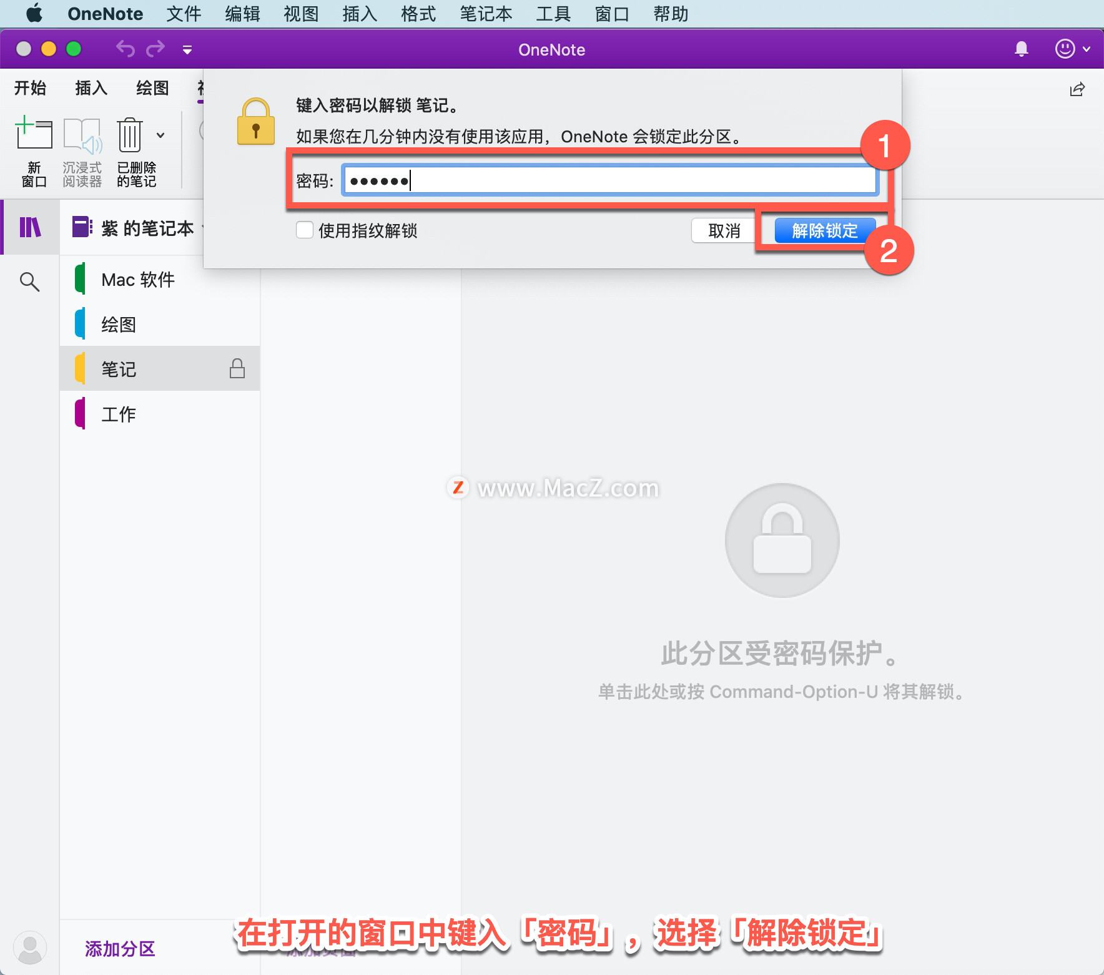Click the yellow padlock dialog icon
1104x975 pixels.
coord(256,122)
